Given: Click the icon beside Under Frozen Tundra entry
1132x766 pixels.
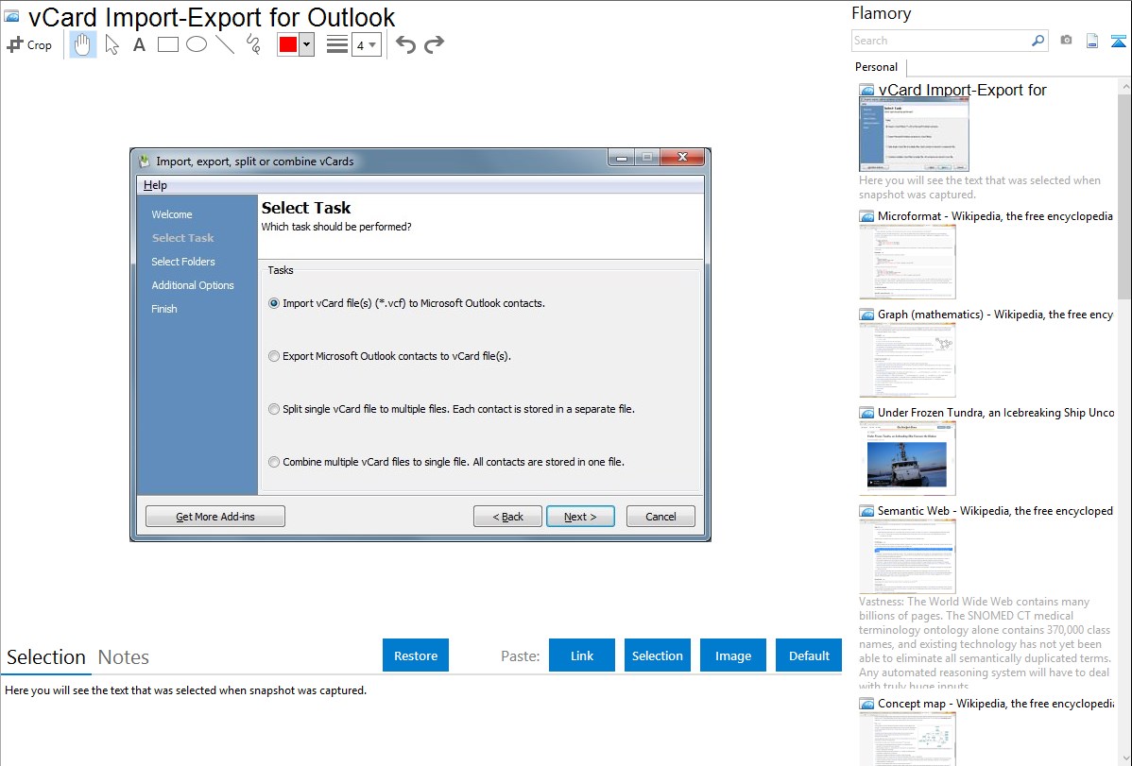Looking at the screenshot, I should click(866, 413).
